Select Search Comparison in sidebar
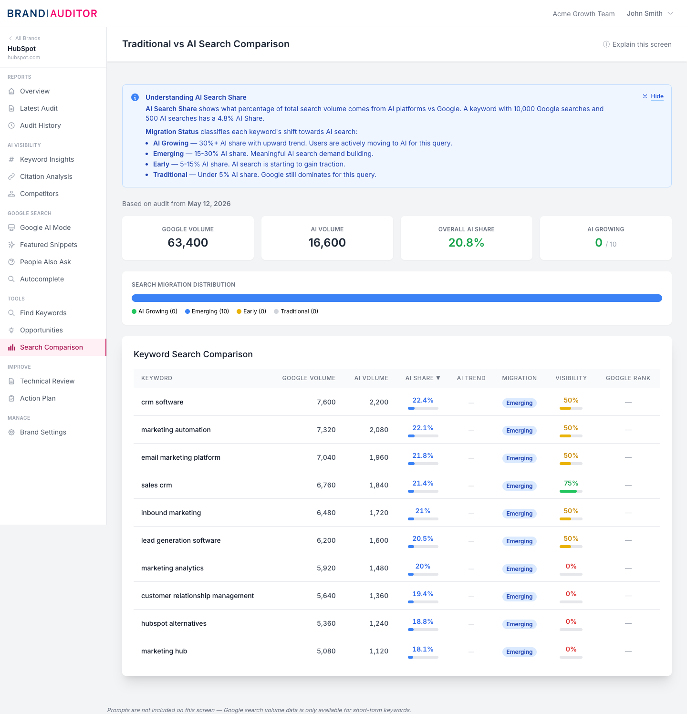The width and height of the screenshot is (687, 714). coord(53,347)
